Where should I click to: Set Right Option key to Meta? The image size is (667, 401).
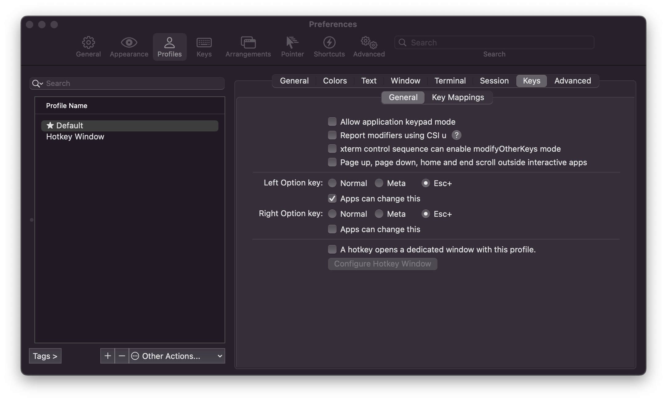379,214
